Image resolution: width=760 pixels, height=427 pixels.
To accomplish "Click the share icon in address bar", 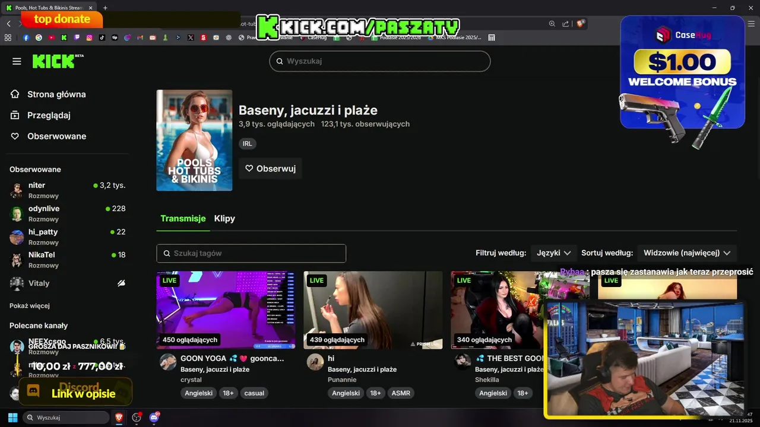I will tap(566, 24).
